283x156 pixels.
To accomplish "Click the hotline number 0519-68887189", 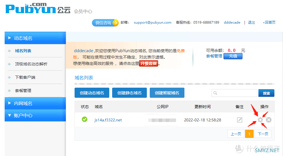I will pos(206,22).
